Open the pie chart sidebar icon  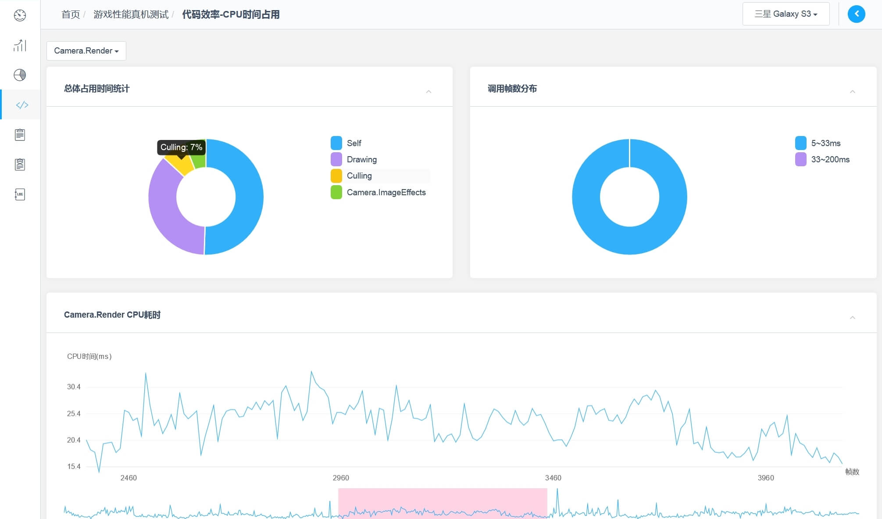pyautogui.click(x=20, y=75)
